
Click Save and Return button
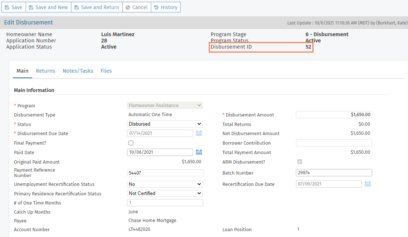[97, 7]
